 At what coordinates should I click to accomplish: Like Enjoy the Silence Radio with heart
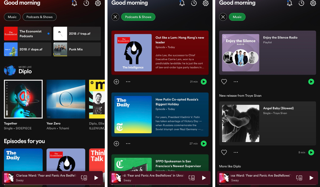pos(224,82)
